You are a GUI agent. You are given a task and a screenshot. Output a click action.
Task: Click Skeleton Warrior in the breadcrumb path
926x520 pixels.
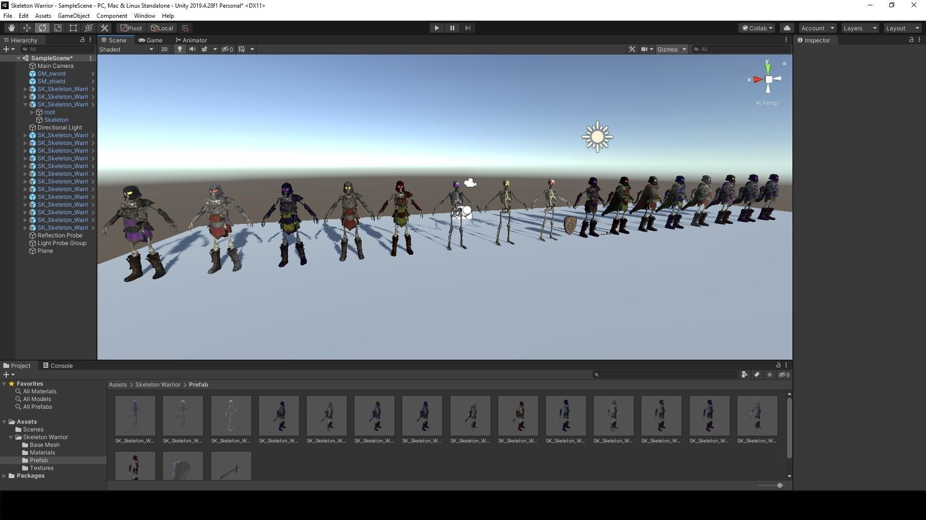tap(158, 385)
